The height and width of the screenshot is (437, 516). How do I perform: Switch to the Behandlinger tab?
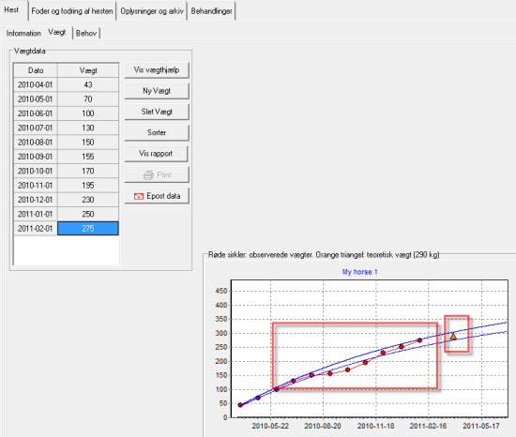[211, 11]
